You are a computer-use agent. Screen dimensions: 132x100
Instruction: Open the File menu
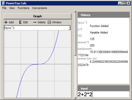(x=4, y=8)
